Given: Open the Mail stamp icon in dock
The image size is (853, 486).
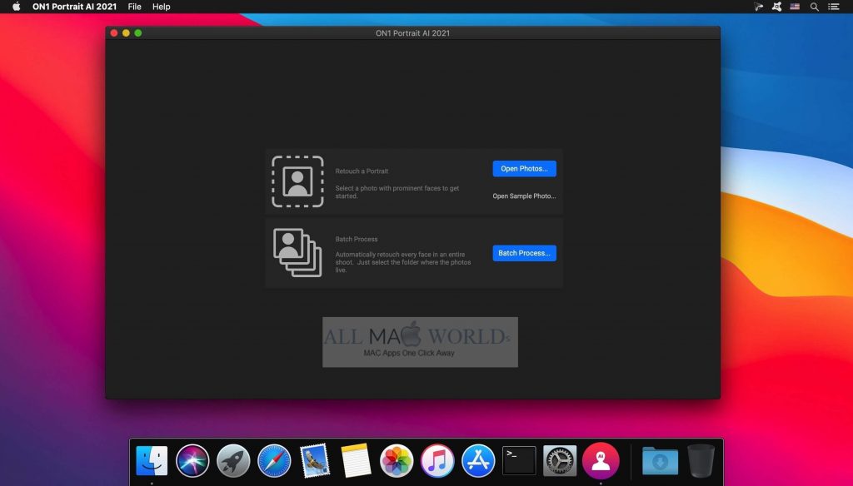Looking at the screenshot, I should click(x=315, y=460).
